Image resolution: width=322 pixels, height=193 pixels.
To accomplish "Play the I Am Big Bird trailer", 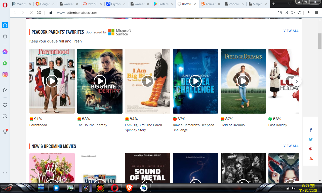I will (x=148, y=81).
